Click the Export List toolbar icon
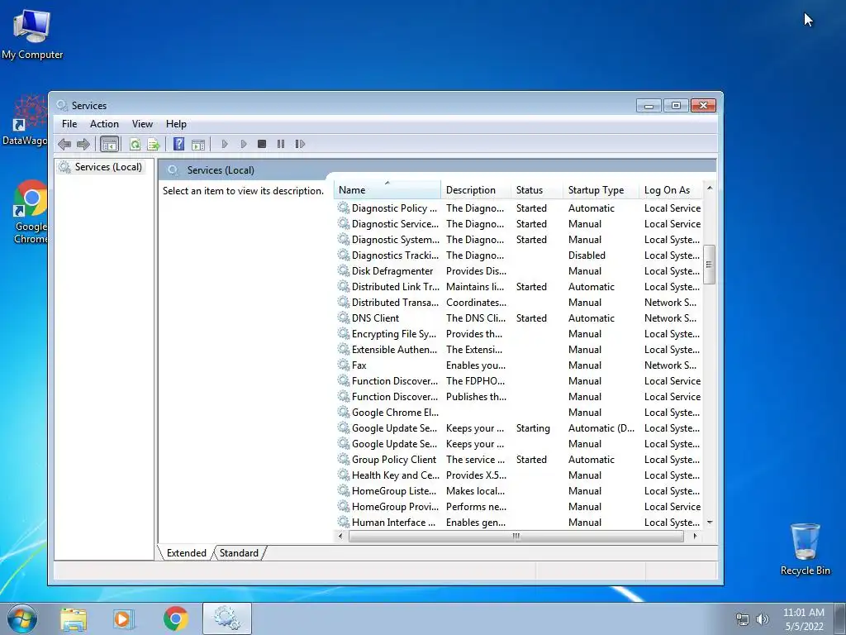Screen dimensions: 846x635 tap(154, 144)
